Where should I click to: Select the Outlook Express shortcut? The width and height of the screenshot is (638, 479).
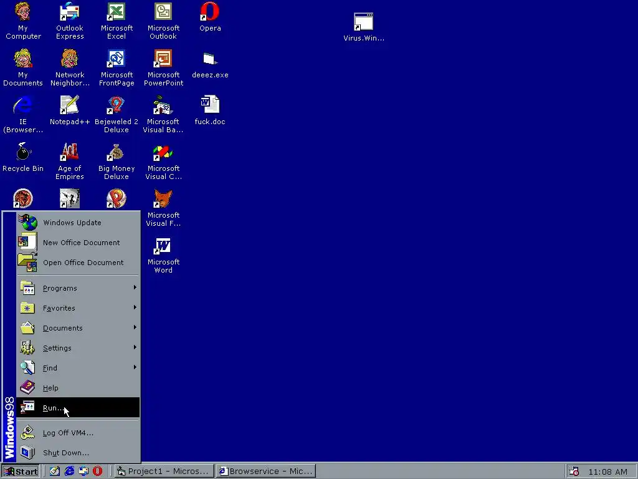point(70,21)
